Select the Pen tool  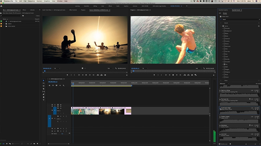(x=43, y=94)
